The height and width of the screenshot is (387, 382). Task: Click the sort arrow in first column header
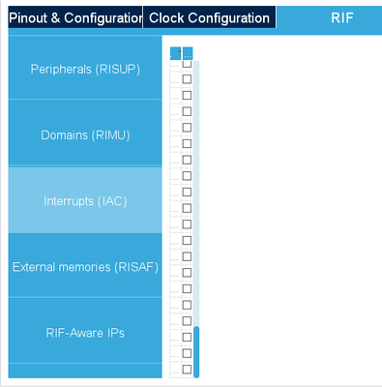179,50
